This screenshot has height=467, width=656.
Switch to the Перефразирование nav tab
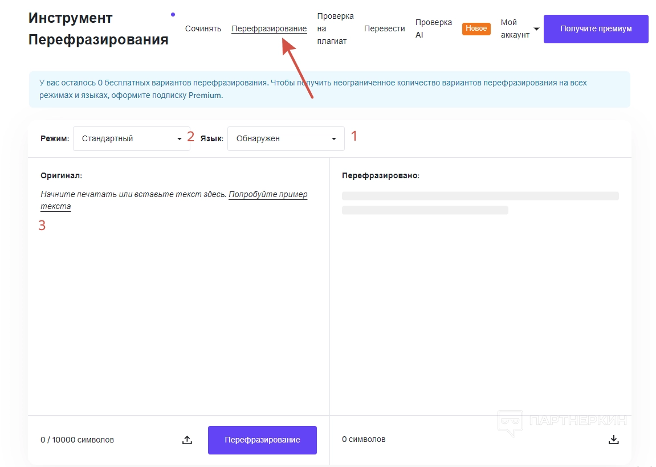(269, 28)
